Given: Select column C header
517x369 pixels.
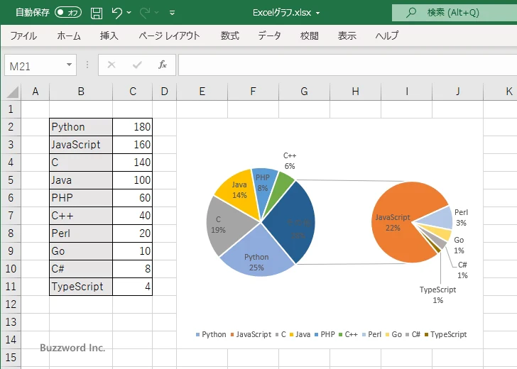Looking at the screenshot, I should click(133, 92).
